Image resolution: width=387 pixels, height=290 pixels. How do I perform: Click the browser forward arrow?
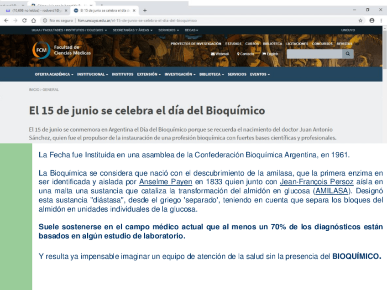click(16, 21)
